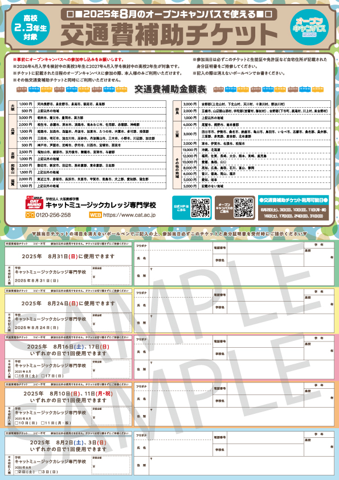Viewport: 339px width, 480px height.
Task: Click the round オープンキャンパス badge top right
Action: pyautogui.click(x=309, y=27)
